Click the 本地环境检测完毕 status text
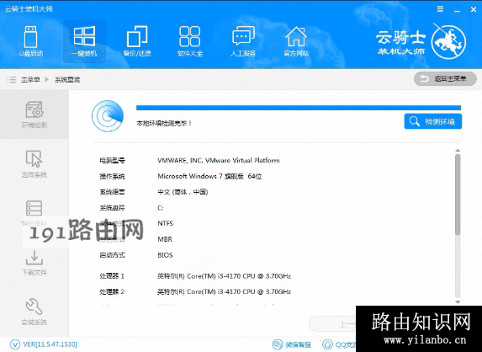Image resolution: width=482 pixels, height=352 pixels. 164,124
